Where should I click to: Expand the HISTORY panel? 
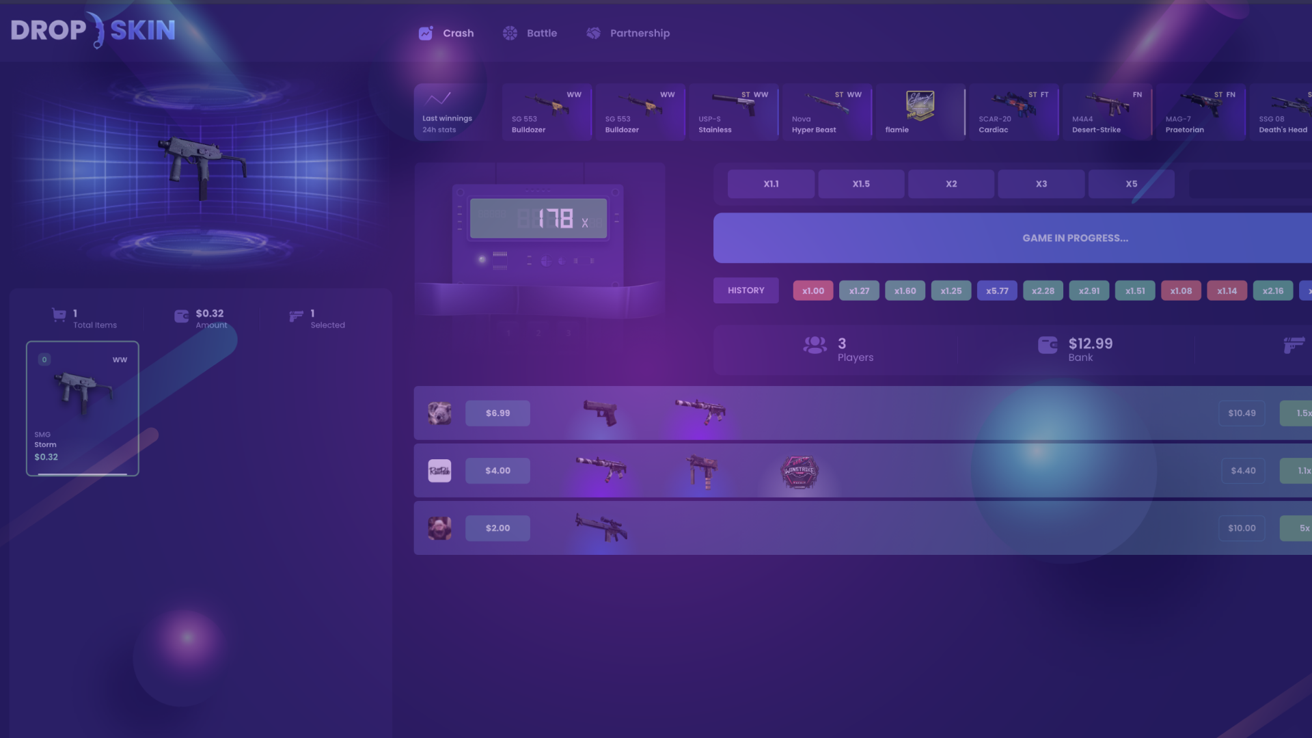pyautogui.click(x=746, y=290)
